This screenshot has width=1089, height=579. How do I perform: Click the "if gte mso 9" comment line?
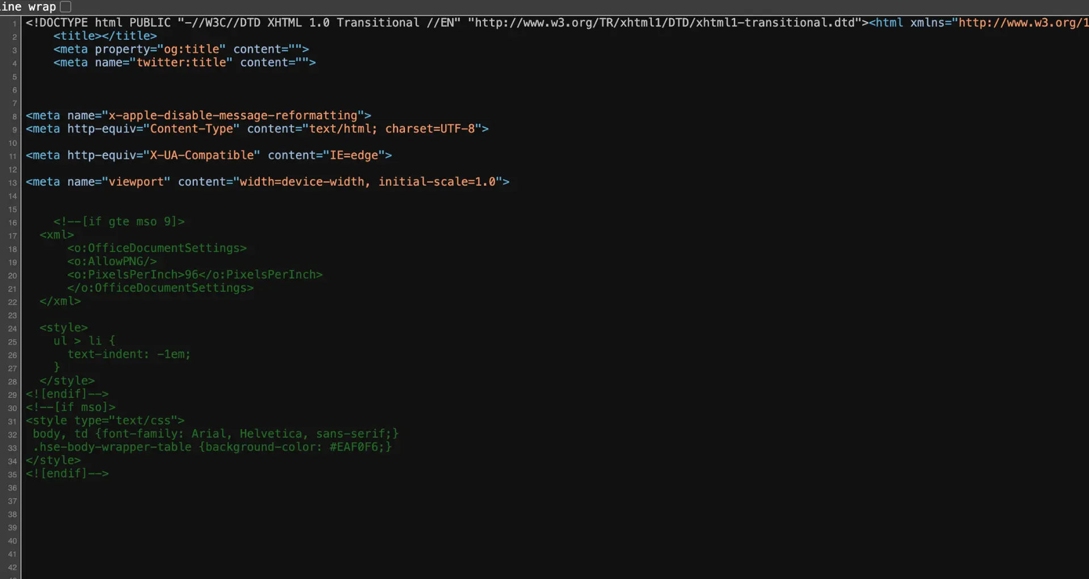point(119,222)
